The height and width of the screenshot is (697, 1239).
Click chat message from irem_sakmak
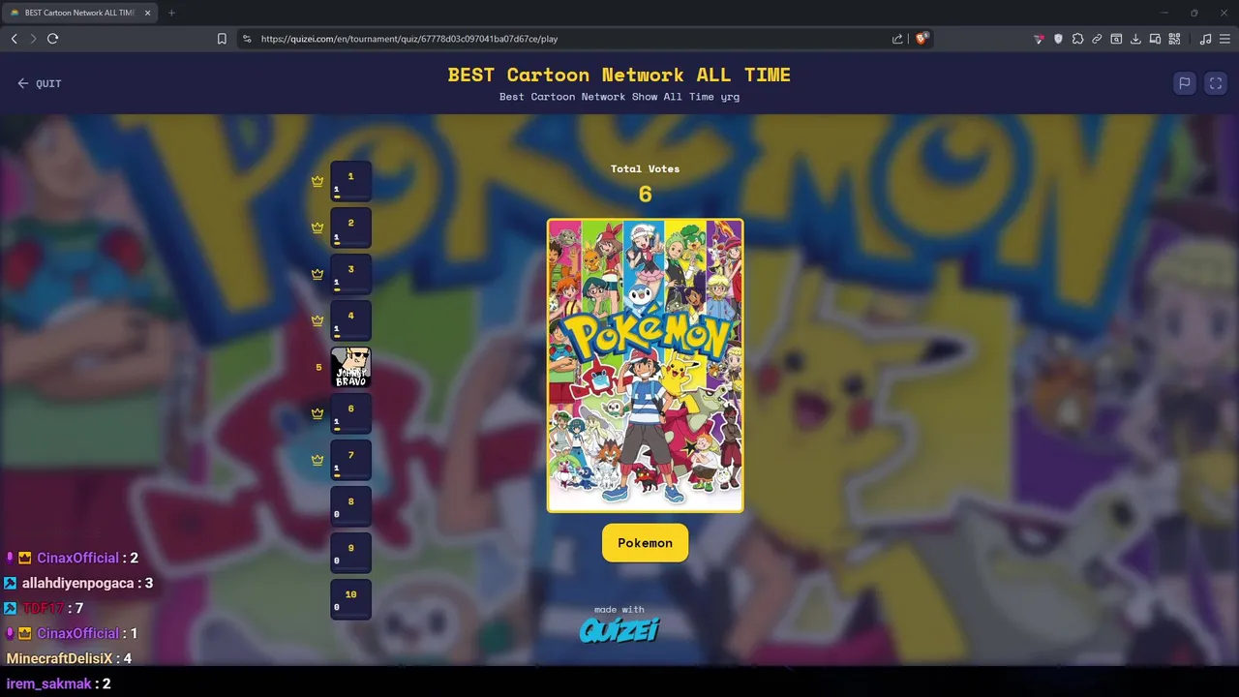pyautogui.click(x=58, y=683)
